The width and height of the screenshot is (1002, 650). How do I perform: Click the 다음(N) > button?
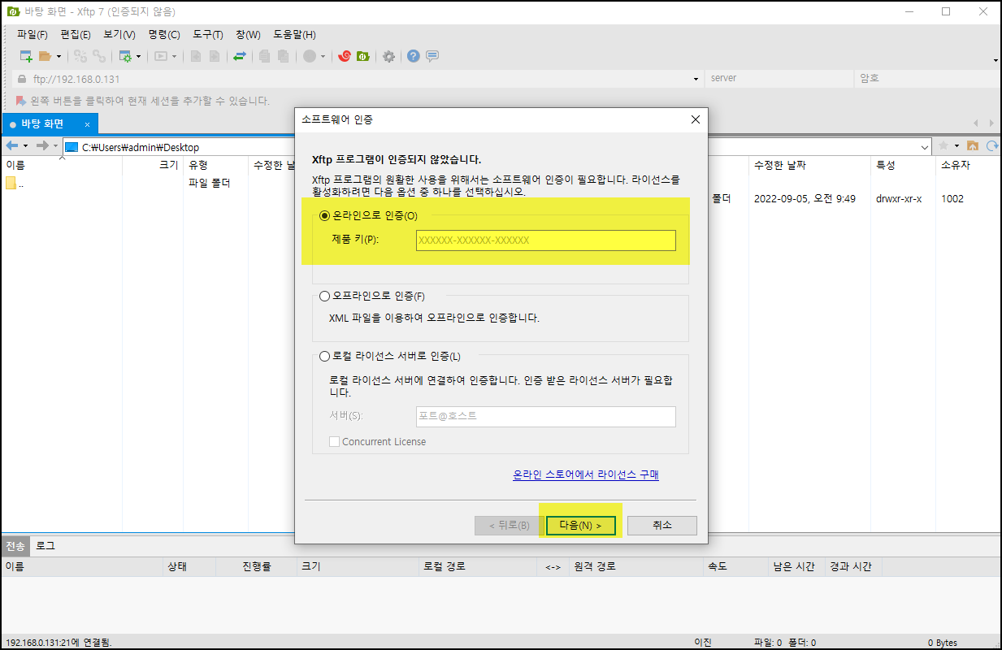pyautogui.click(x=581, y=525)
